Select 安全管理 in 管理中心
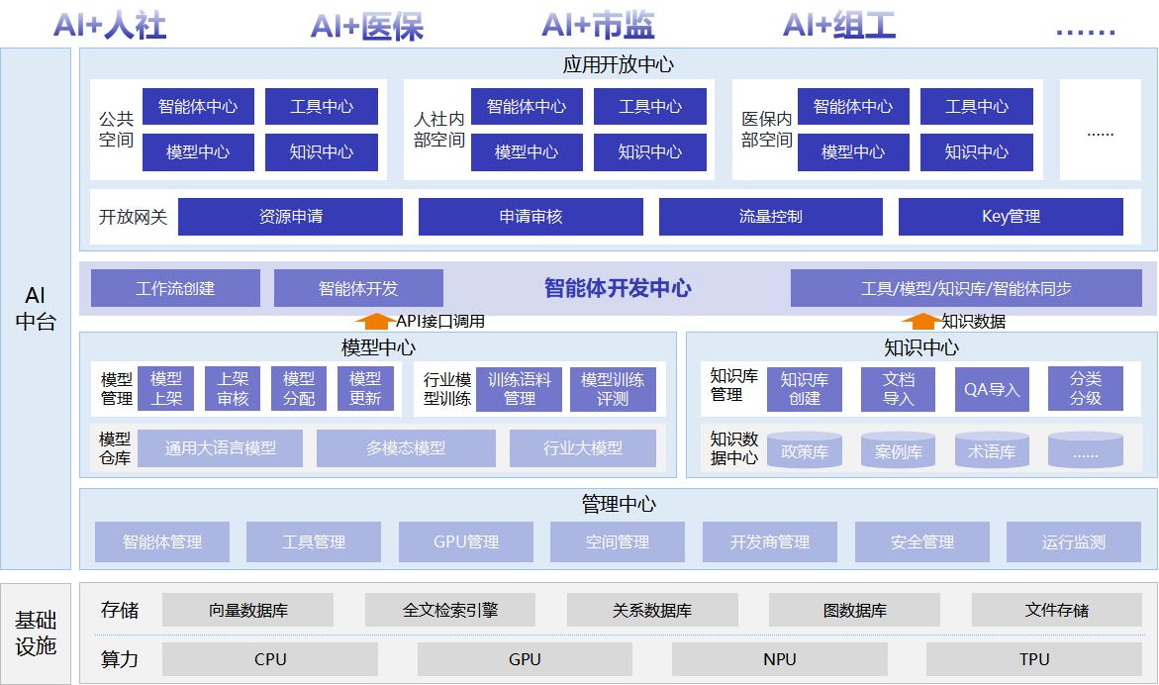Screen dimensions: 1159x685 pyautogui.click(x=921, y=541)
